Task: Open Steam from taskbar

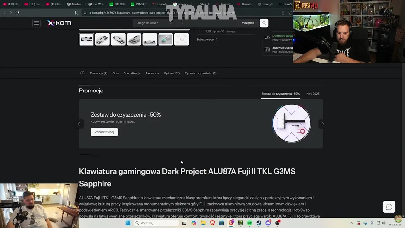Action: click(259, 223)
